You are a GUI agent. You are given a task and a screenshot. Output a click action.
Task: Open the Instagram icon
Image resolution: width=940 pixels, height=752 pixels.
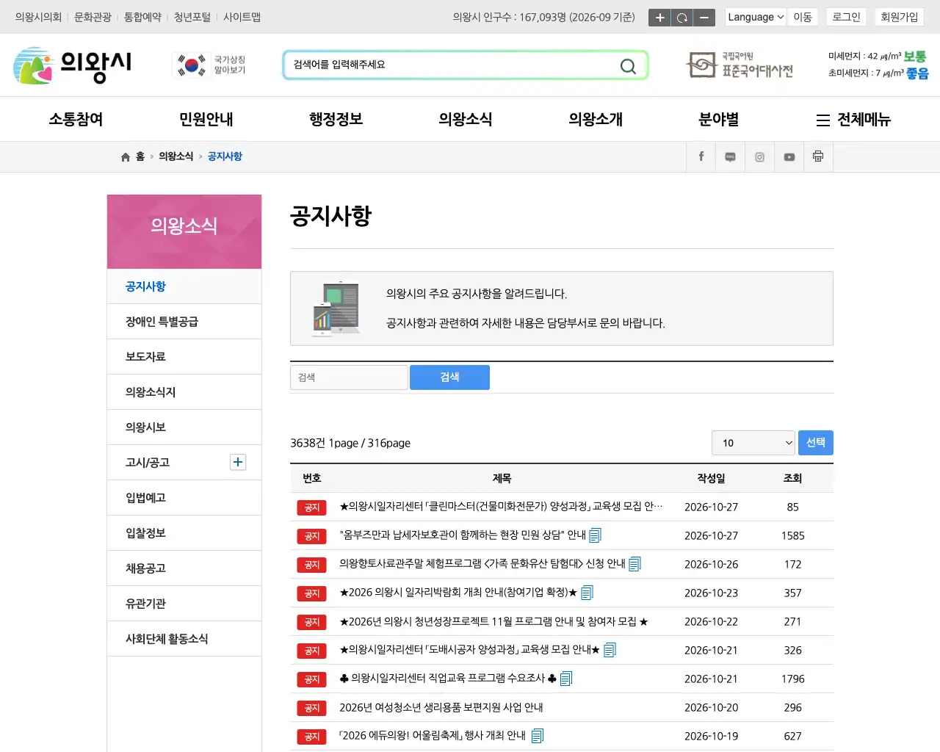coord(760,156)
